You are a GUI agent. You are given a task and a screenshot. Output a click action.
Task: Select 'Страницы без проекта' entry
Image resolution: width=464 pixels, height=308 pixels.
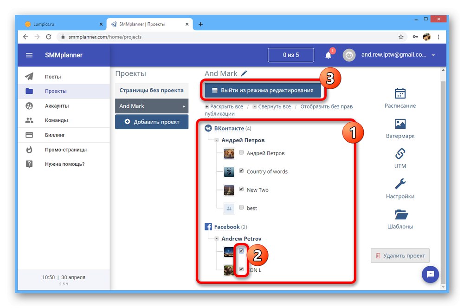coord(152,90)
